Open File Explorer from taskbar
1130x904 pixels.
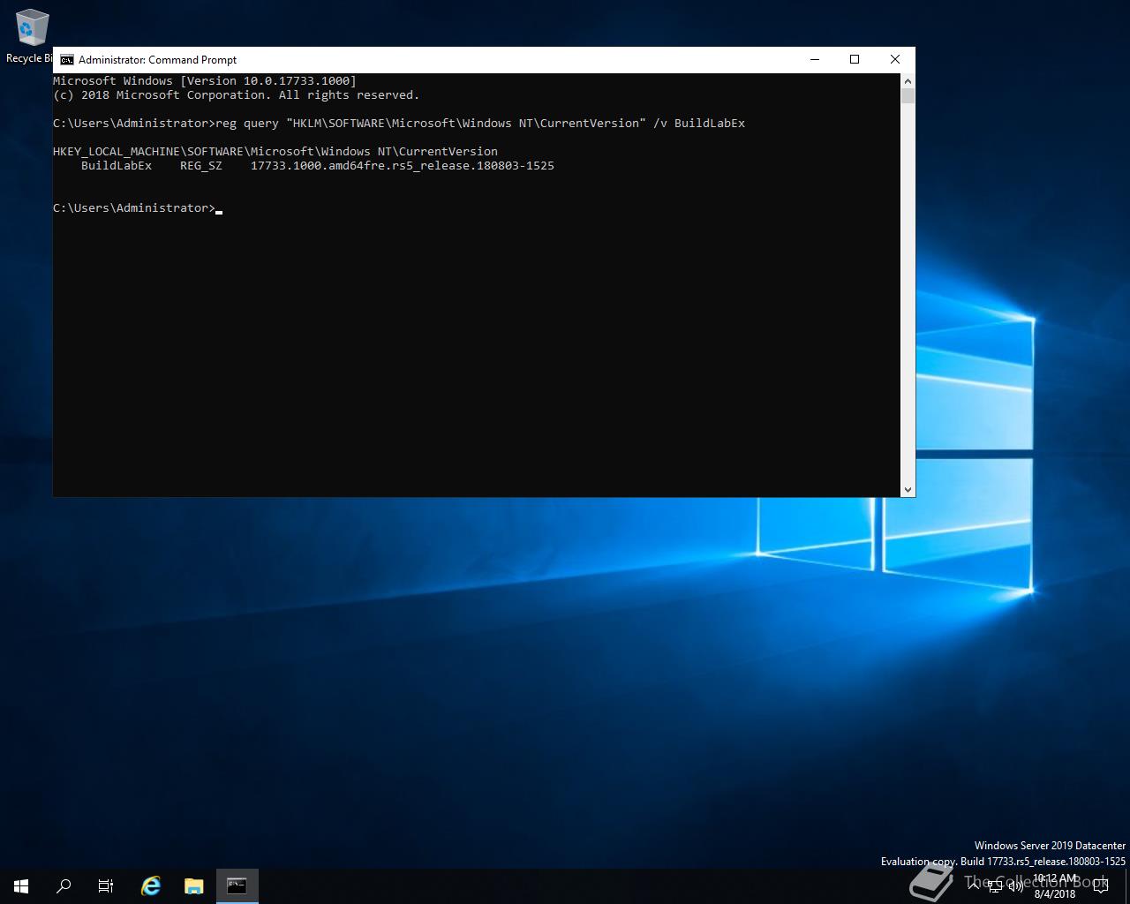click(x=194, y=886)
